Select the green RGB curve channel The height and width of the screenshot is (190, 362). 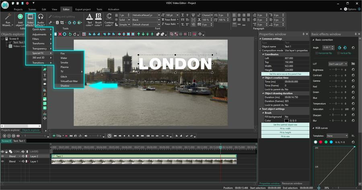tap(326, 142)
